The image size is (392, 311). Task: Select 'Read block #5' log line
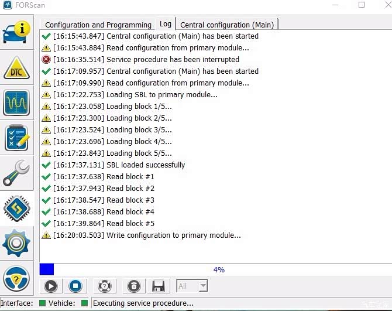click(x=98, y=224)
